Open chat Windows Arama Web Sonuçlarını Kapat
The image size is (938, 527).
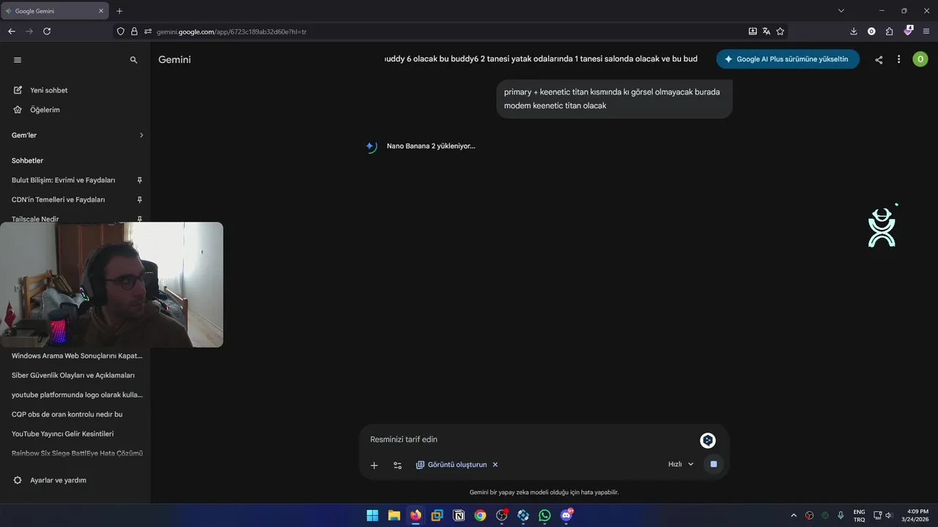coord(77,356)
